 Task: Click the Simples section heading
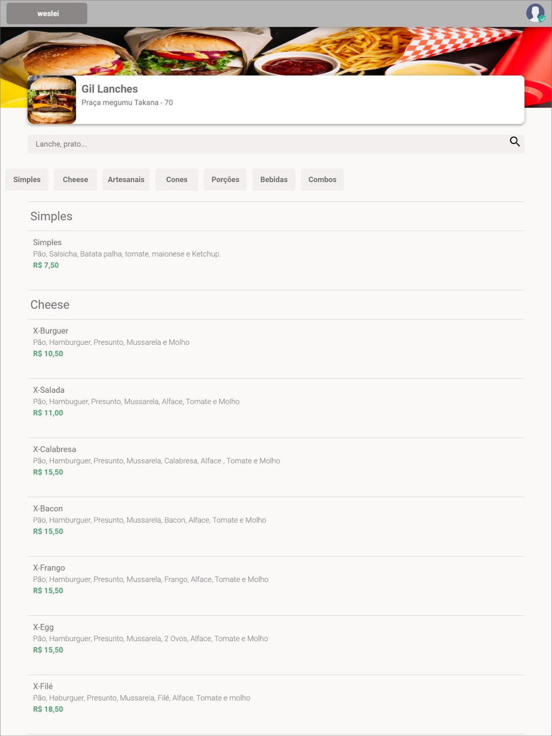pyautogui.click(x=51, y=216)
